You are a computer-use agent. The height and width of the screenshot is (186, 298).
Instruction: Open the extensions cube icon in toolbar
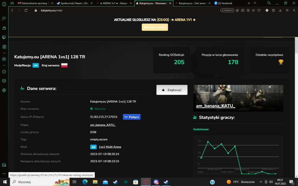(x=274, y=10)
